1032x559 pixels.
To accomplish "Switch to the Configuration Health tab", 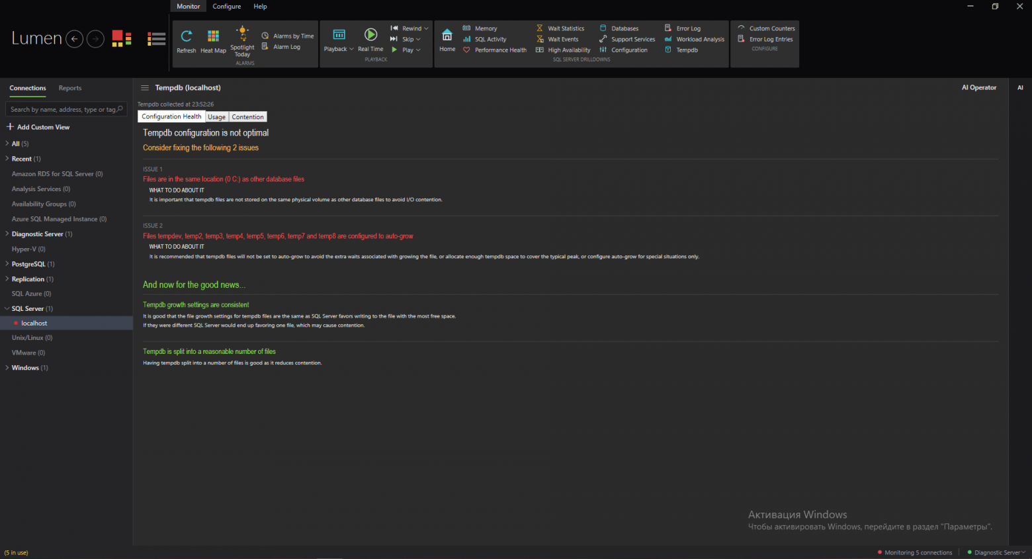I will [171, 116].
